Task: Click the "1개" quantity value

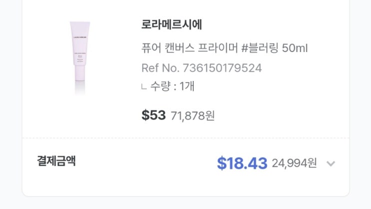Action: pos(187,86)
